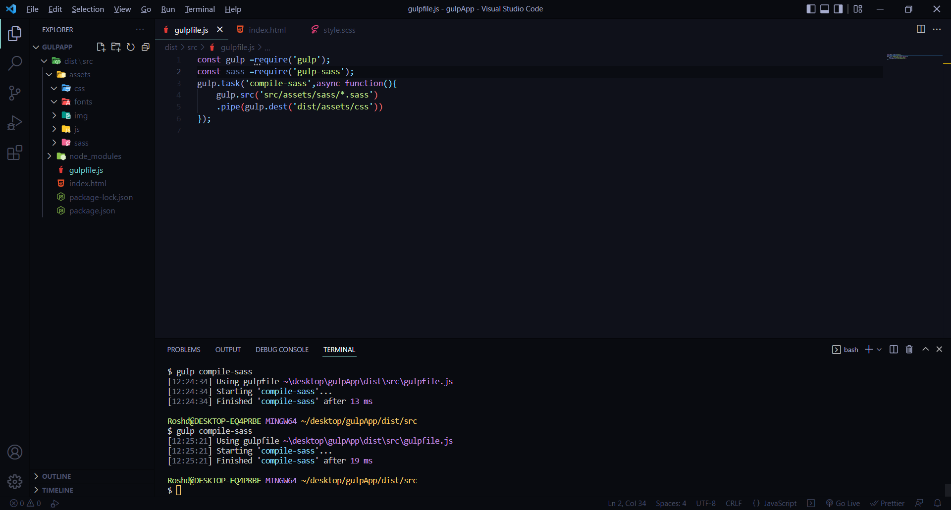Expand the img folder
The height and width of the screenshot is (510, 951).
54,115
